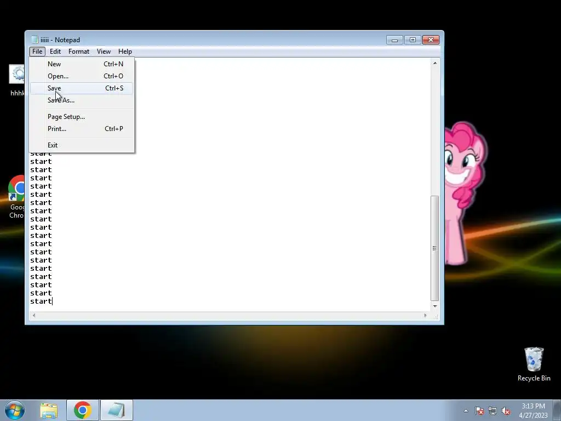Open Windows Explorer from the taskbar
561x421 pixels.
click(x=49, y=411)
